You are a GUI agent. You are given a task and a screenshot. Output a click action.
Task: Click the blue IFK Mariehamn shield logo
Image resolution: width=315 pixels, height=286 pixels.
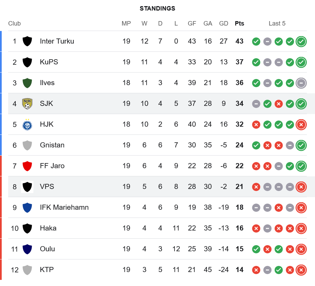pyautogui.click(x=27, y=207)
